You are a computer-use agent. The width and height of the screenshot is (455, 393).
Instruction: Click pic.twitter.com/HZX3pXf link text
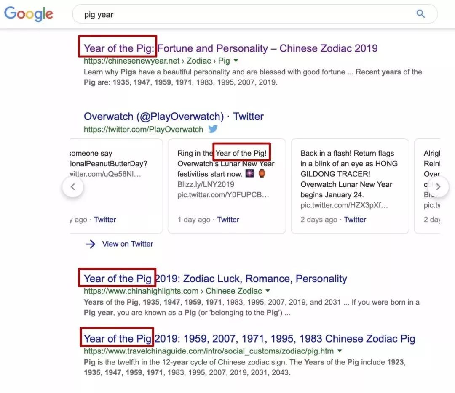(x=344, y=205)
